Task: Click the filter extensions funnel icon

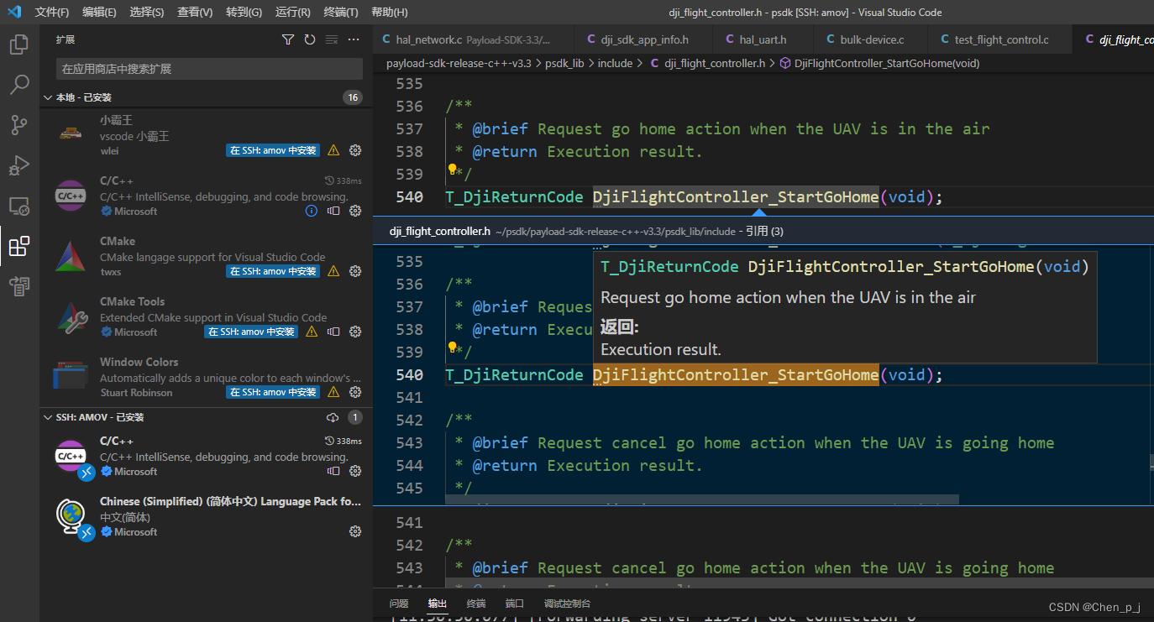Action: pos(288,39)
